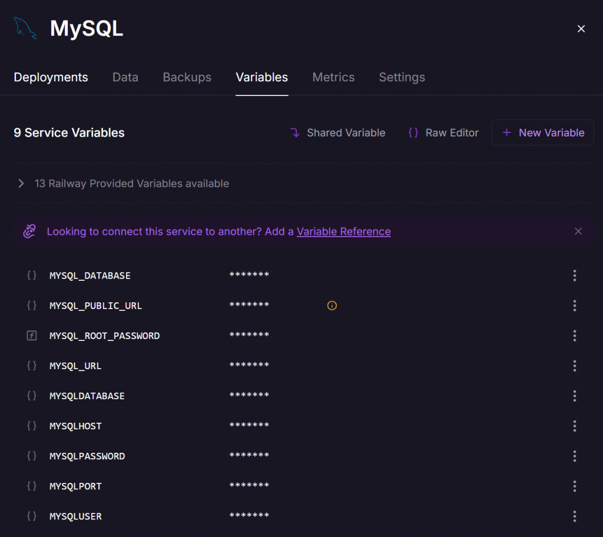Expand 13 Railway Provided Variables chevron
The width and height of the screenshot is (603, 537).
(x=21, y=184)
